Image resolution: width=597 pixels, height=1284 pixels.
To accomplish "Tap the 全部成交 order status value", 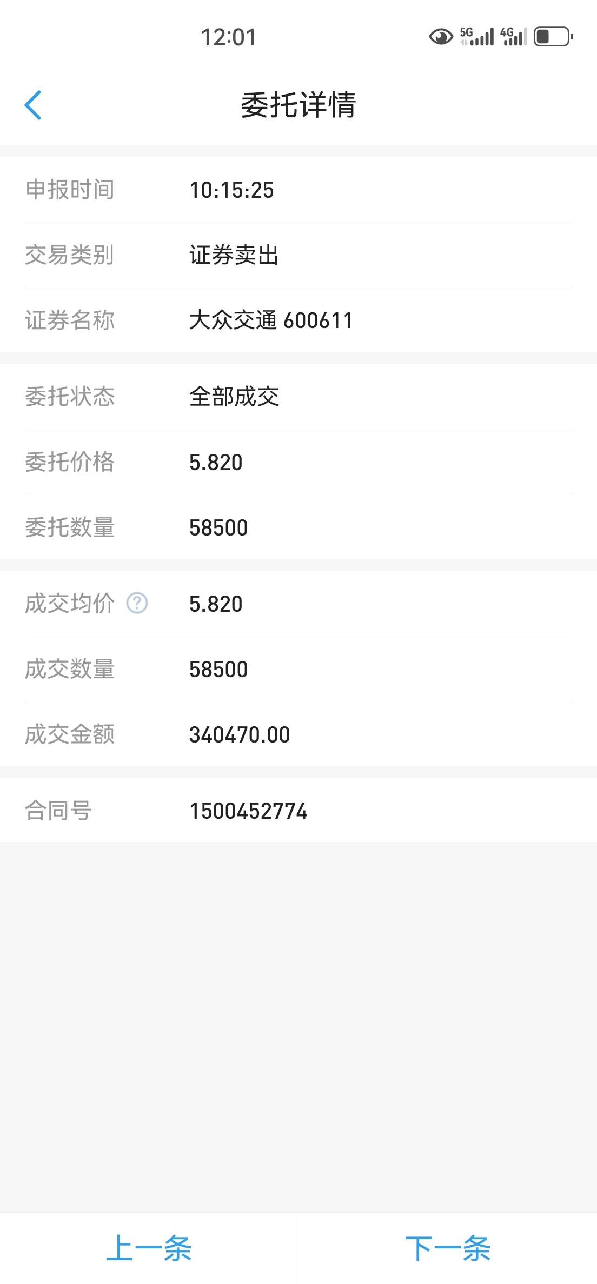I will (x=234, y=397).
